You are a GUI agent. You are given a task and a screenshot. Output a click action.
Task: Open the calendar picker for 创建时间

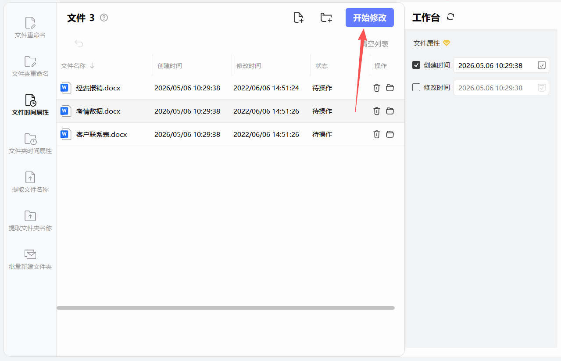[542, 65]
